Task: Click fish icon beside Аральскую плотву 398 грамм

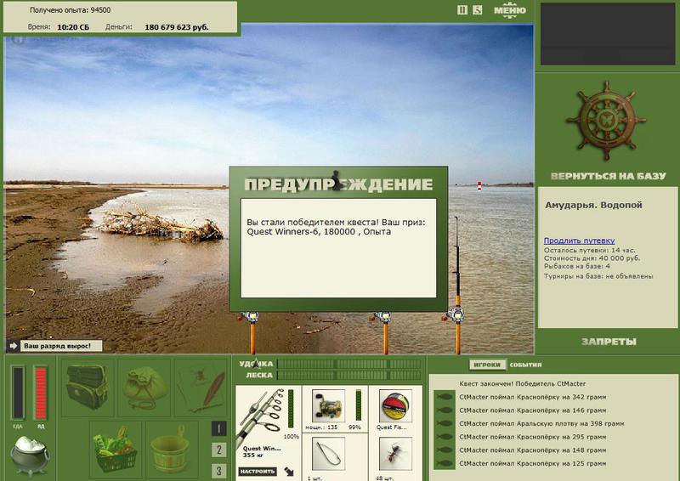Action: [444, 423]
